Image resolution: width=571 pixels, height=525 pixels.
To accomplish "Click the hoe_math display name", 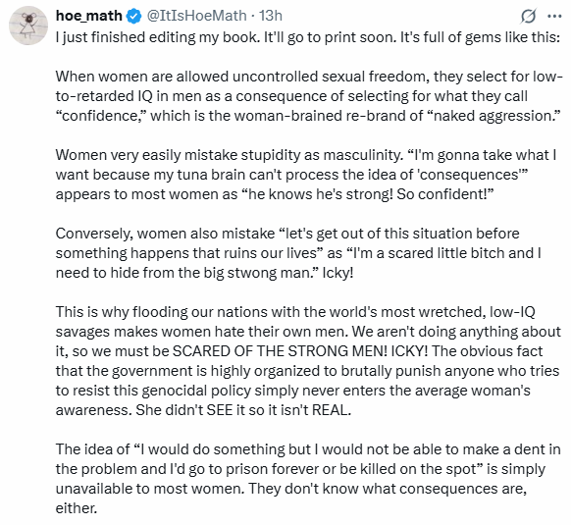I will [x=89, y=16].
